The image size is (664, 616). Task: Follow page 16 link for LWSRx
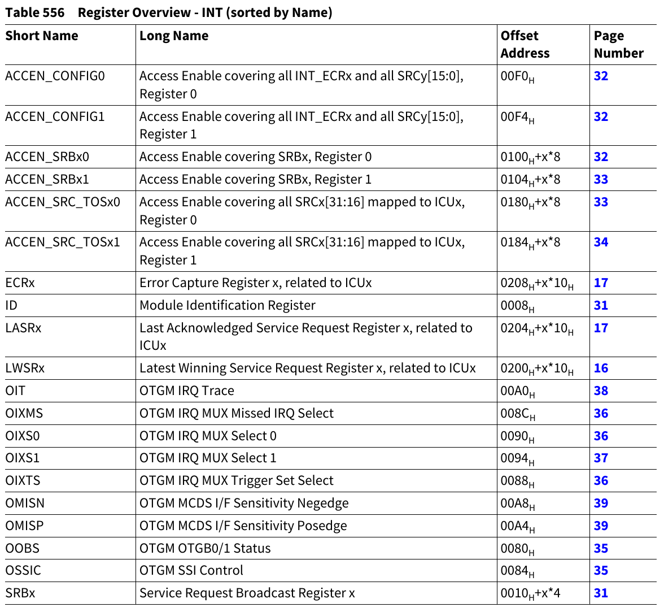tap(601, 368)
